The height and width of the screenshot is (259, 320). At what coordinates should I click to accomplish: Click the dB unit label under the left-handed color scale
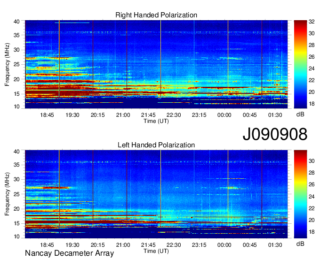point(300,244)
